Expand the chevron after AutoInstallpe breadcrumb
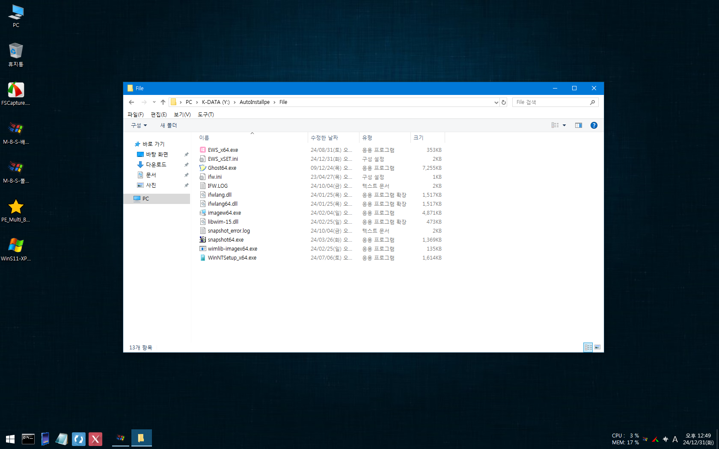 coord(274,102)
